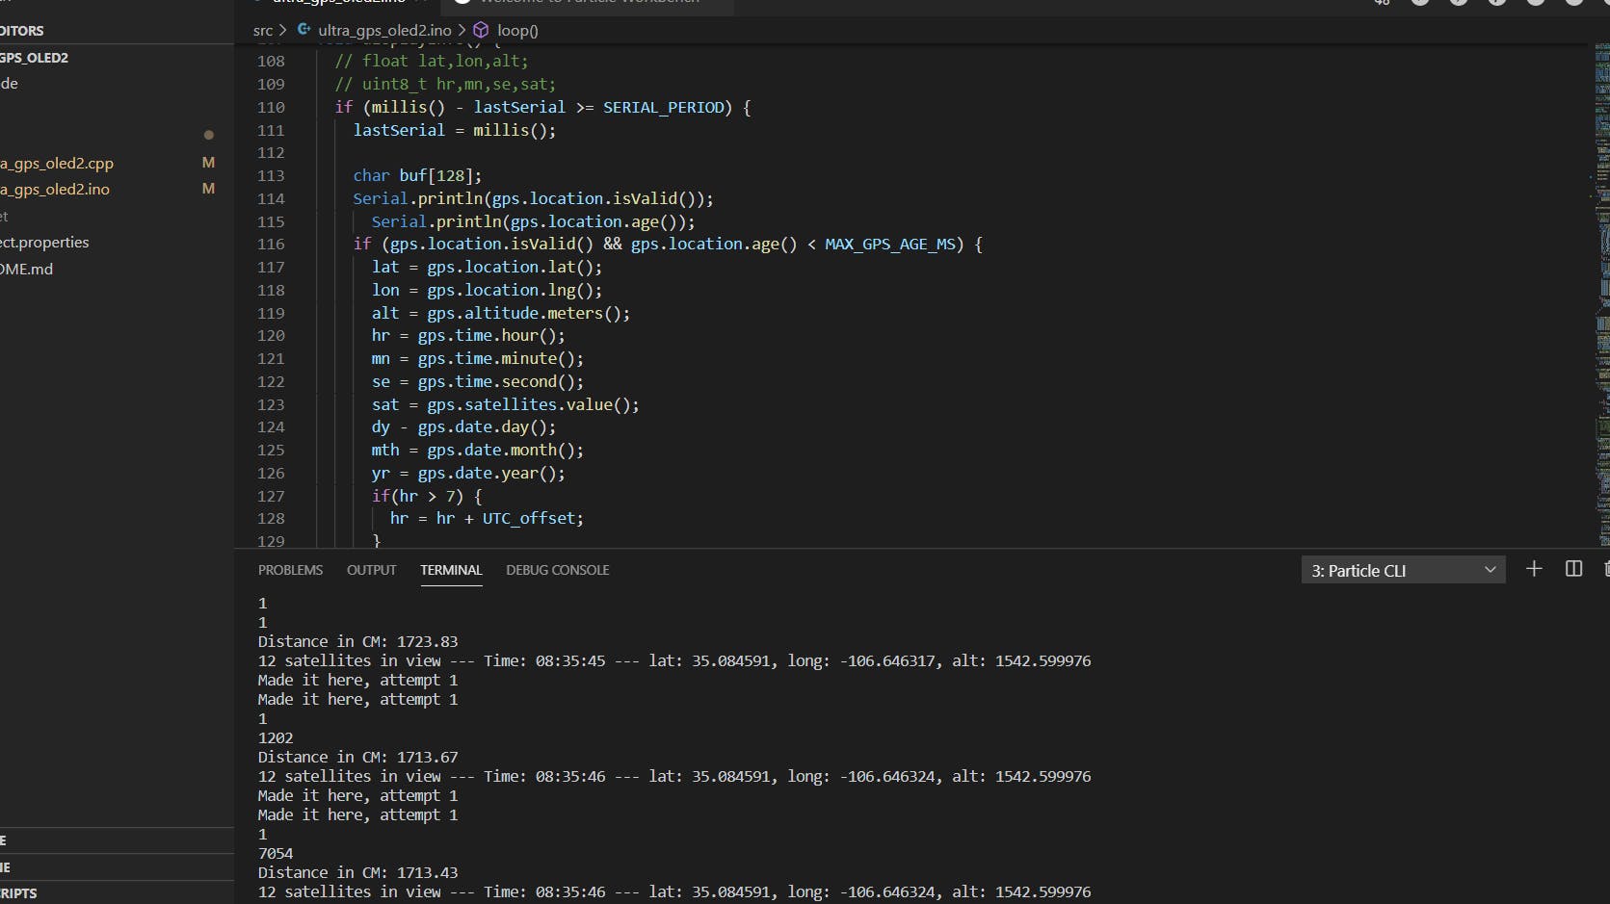Click terminal value '7054'
The image size is (1610, 904).
tap(276, 853)
